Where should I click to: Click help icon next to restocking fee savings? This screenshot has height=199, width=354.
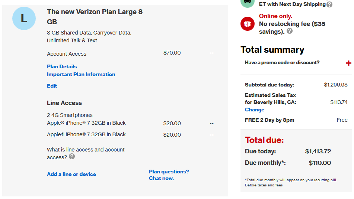pyautogui.click(x=290, y=31)
